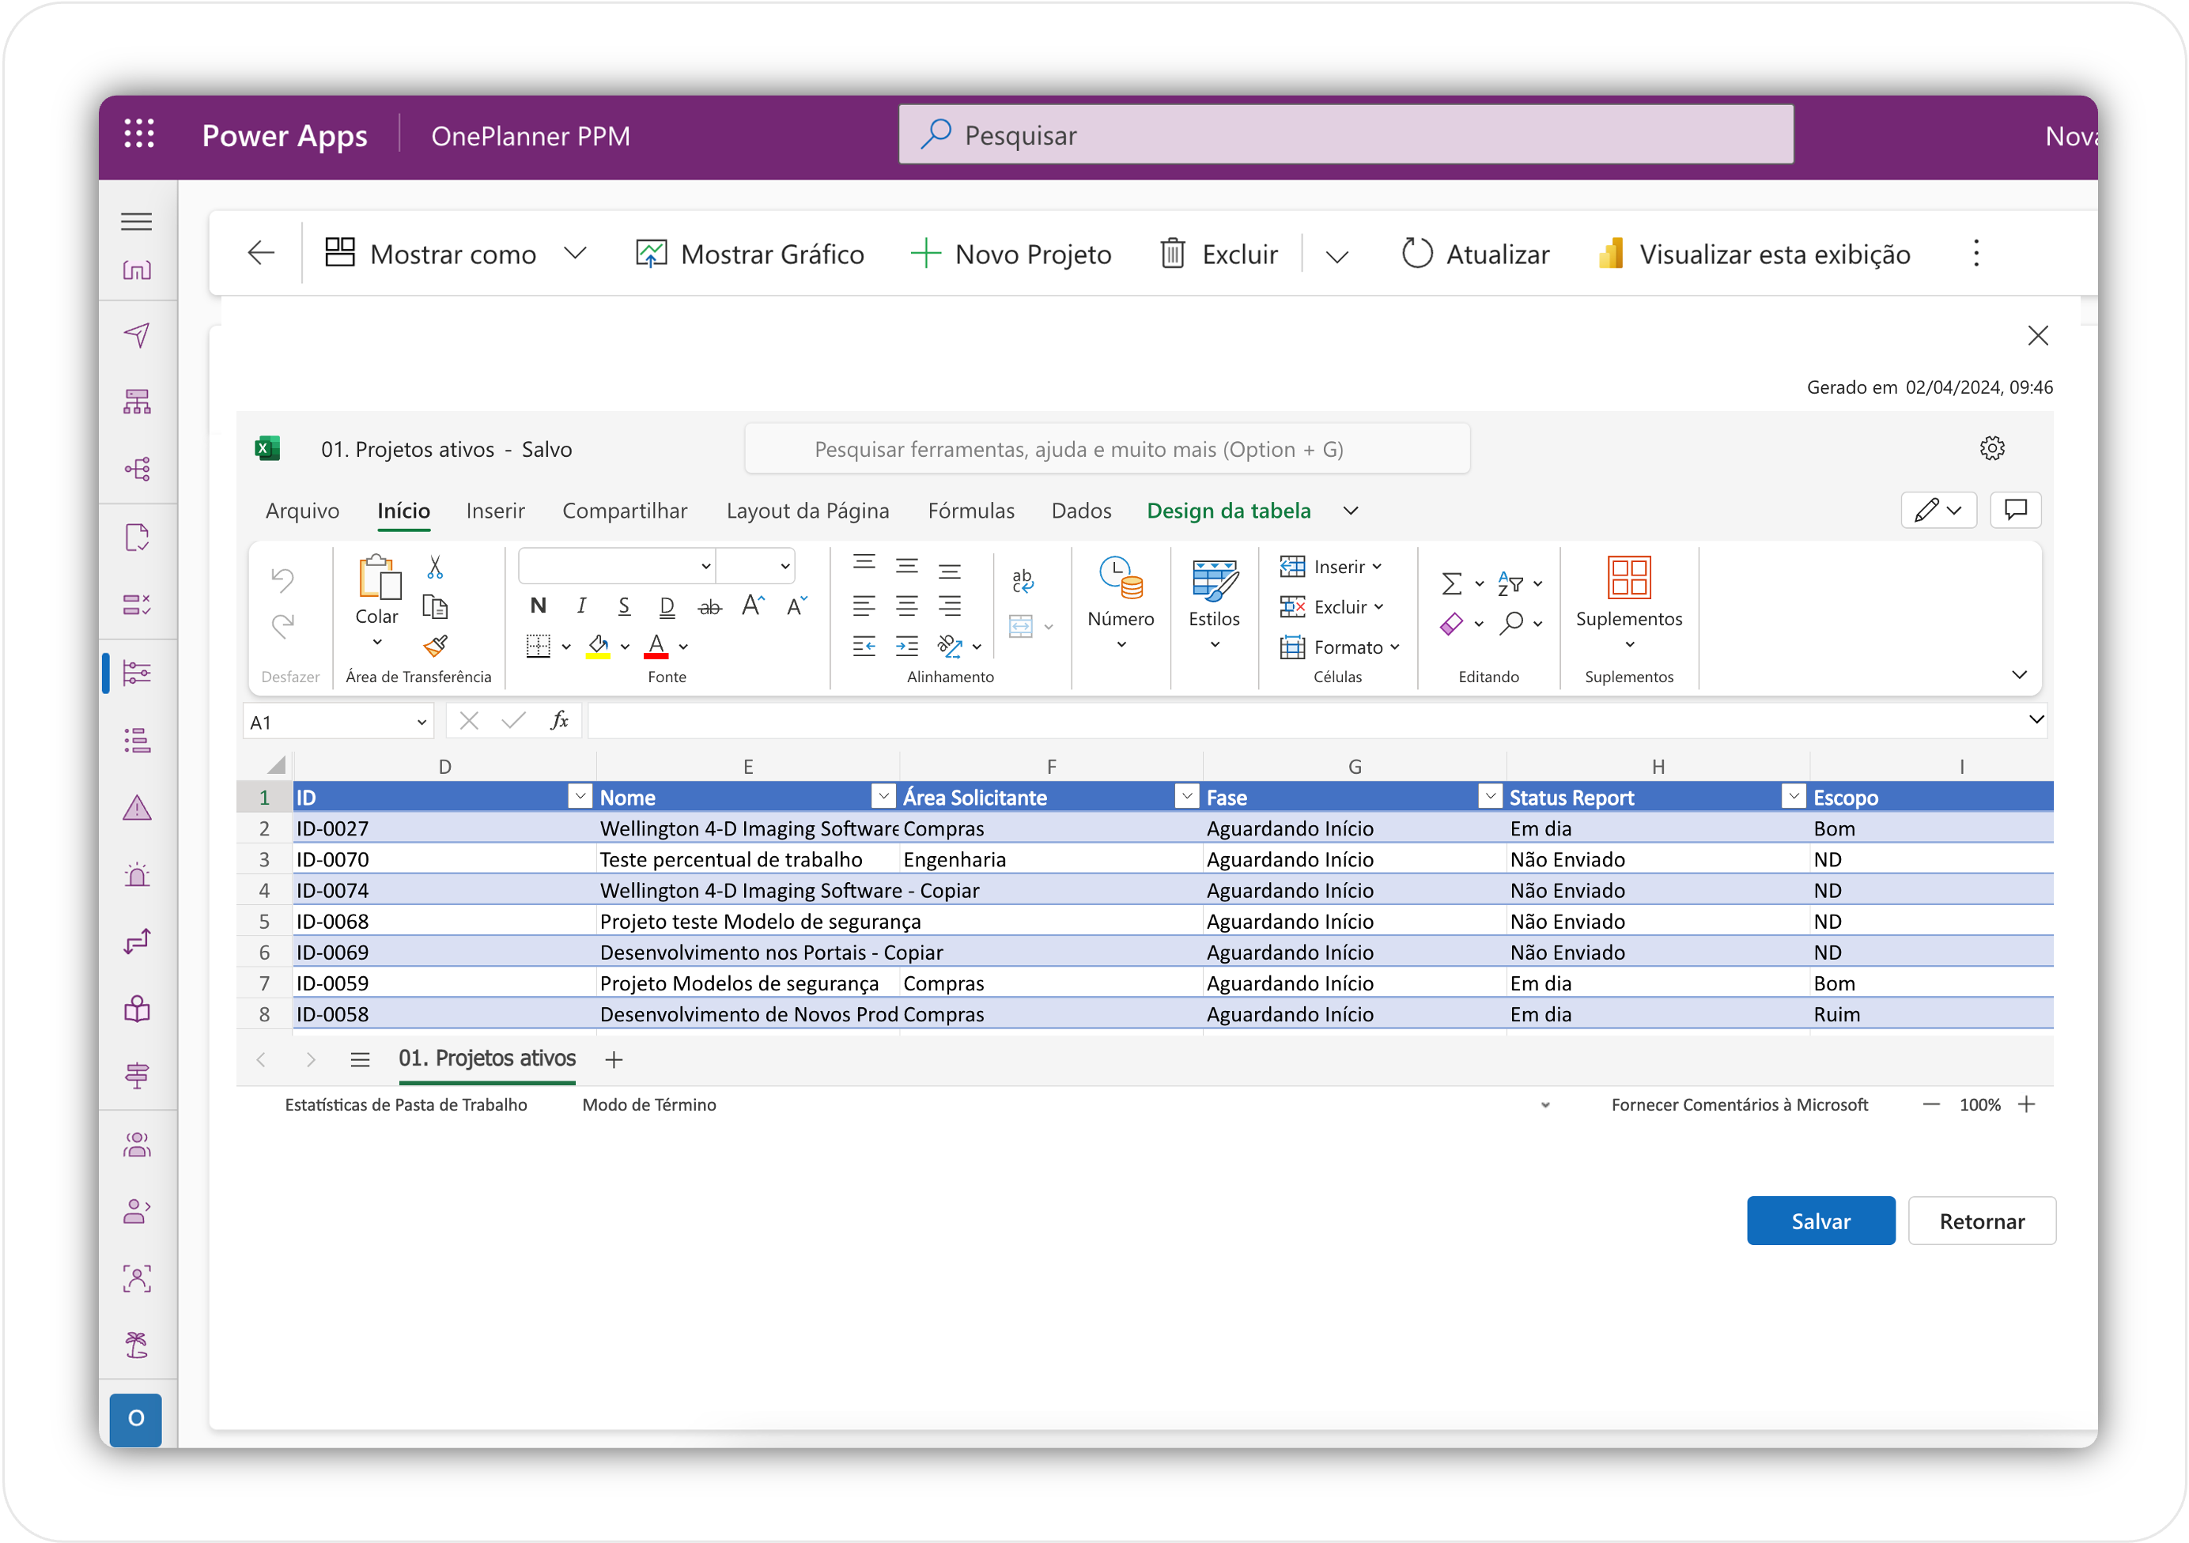Click the increase indent icon
Viewport: 2189px width, 1543px height.
coord(907,646)
